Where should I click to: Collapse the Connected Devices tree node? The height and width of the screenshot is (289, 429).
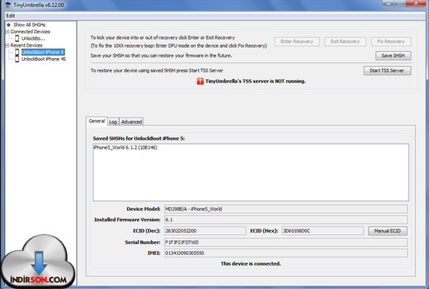[8, 32]
